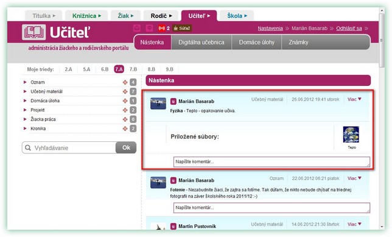The width and height of the screenshot is (392, 237).
Task: Click the Ok search button
Action: coord(126,147)
